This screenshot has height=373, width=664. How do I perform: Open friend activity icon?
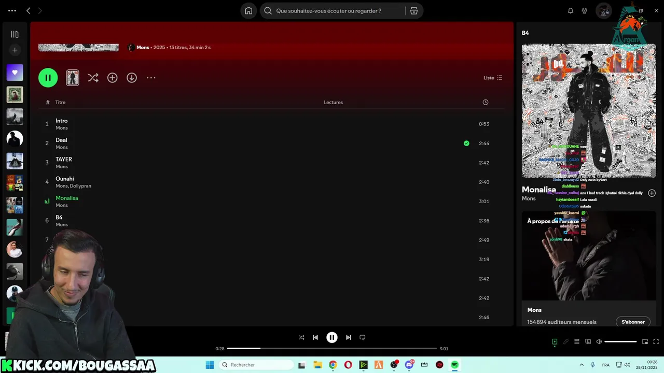click(585, 11)
